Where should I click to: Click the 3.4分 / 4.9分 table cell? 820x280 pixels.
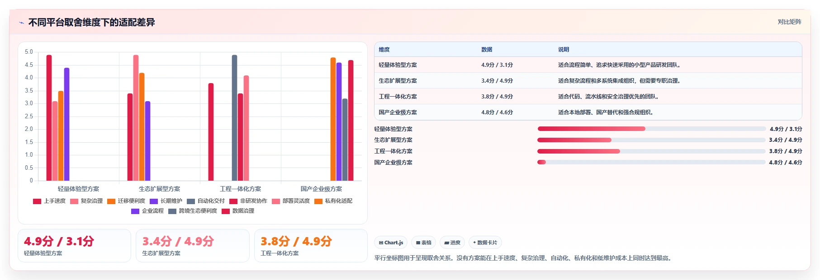(497, 81)
